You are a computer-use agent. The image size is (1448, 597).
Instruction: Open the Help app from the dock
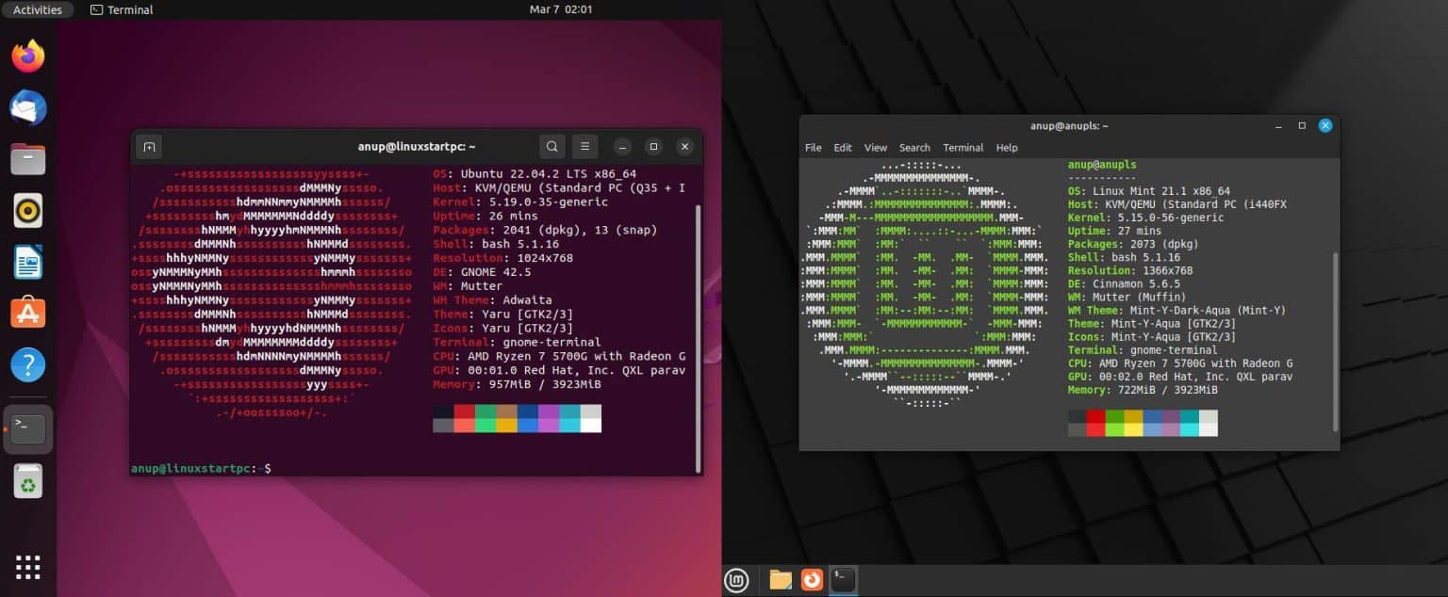click(x=27, y=362)
